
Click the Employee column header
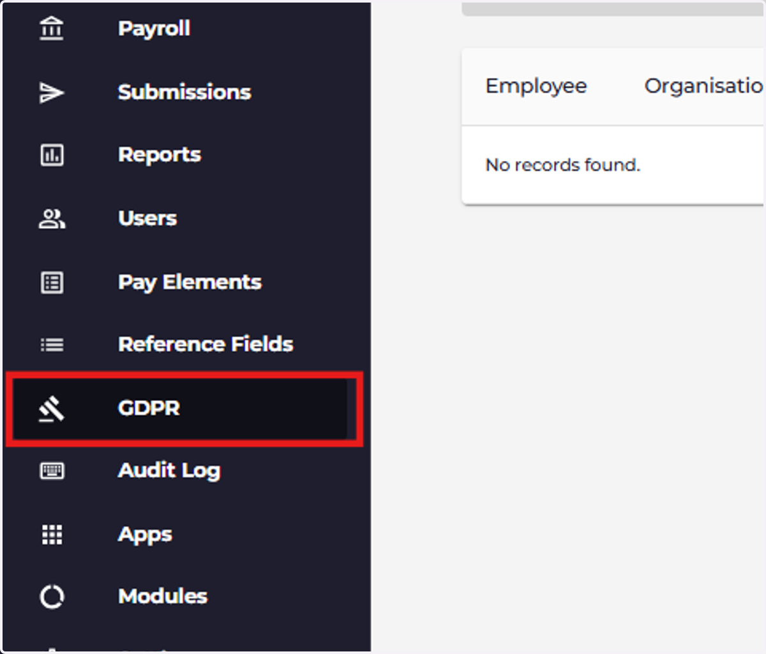536,86
